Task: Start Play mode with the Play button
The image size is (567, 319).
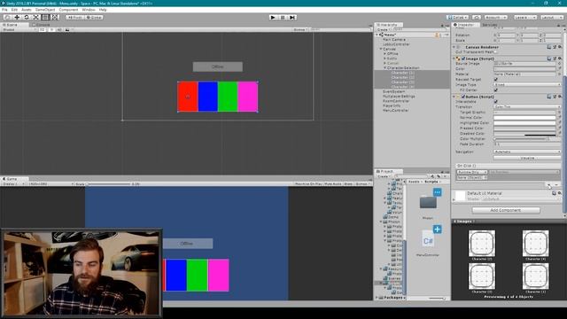Action: pyautogui.click(x=273, y=18)
